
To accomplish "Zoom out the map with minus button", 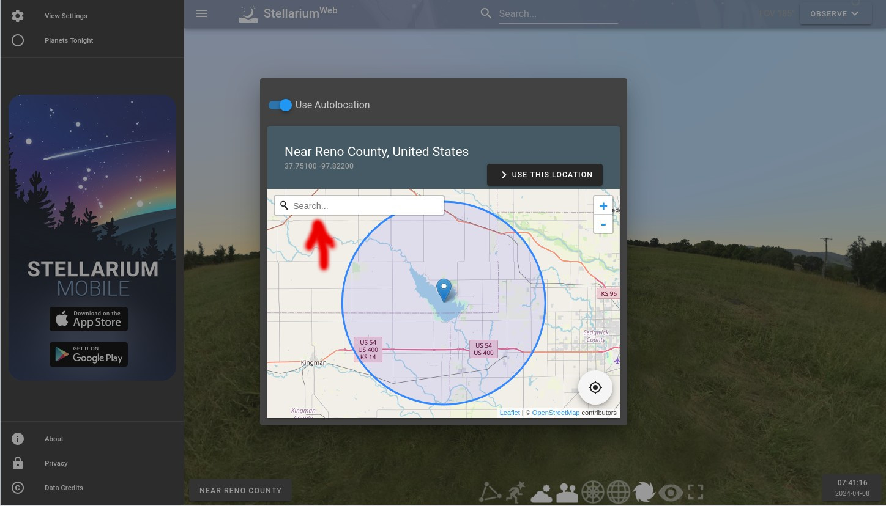I will (603, 224).
